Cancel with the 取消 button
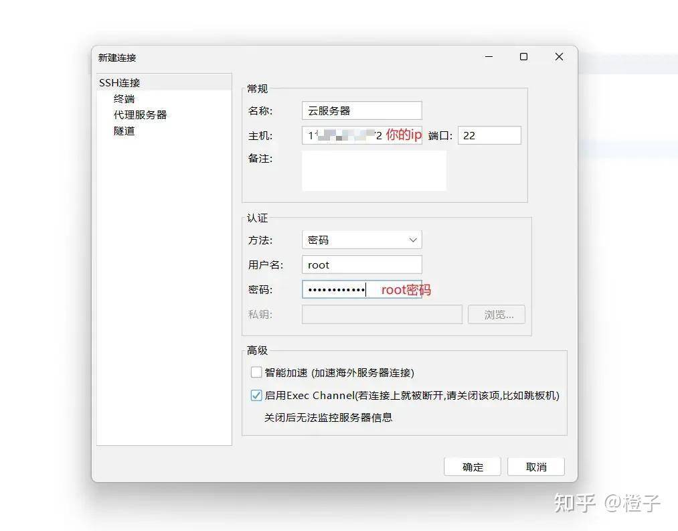 [536, 467]
